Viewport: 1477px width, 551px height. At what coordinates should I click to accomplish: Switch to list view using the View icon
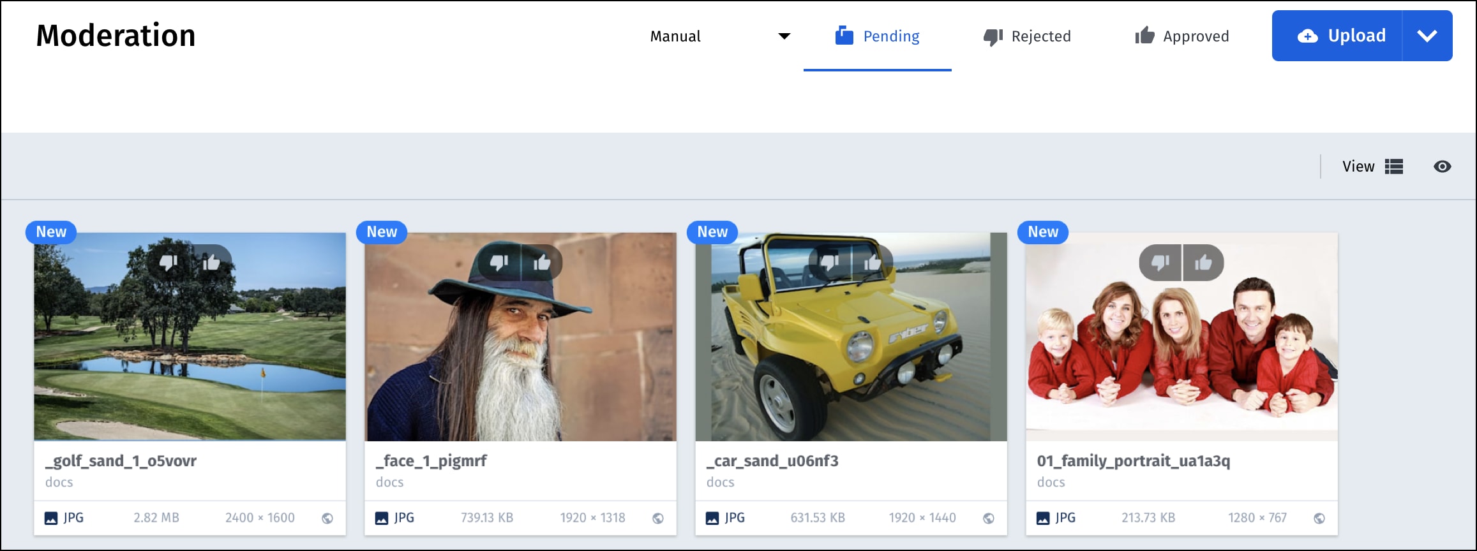tap(1394, 166)
